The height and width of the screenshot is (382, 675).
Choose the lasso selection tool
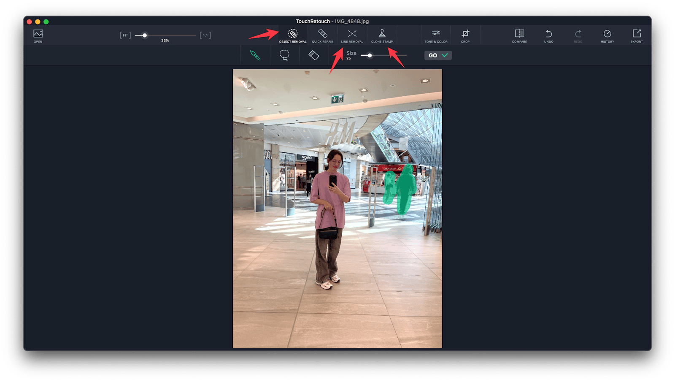[x=284, y=55]
